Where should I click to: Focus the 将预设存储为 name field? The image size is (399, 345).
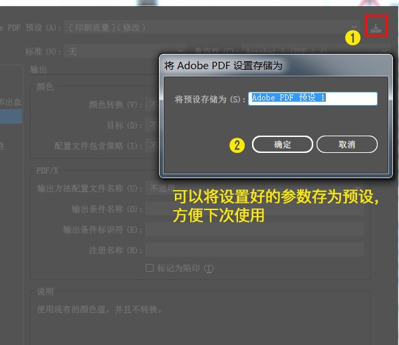coord(313,98)
